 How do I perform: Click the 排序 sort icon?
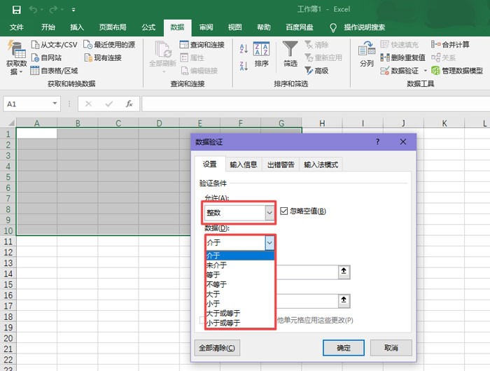[x=261, y=50]
